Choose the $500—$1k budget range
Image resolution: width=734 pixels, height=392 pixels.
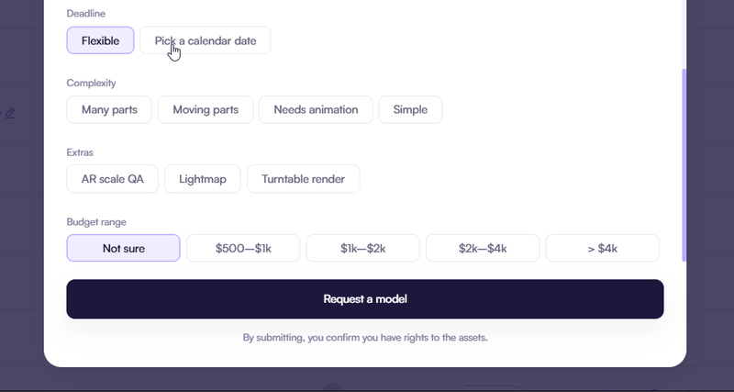click(243, 248)
